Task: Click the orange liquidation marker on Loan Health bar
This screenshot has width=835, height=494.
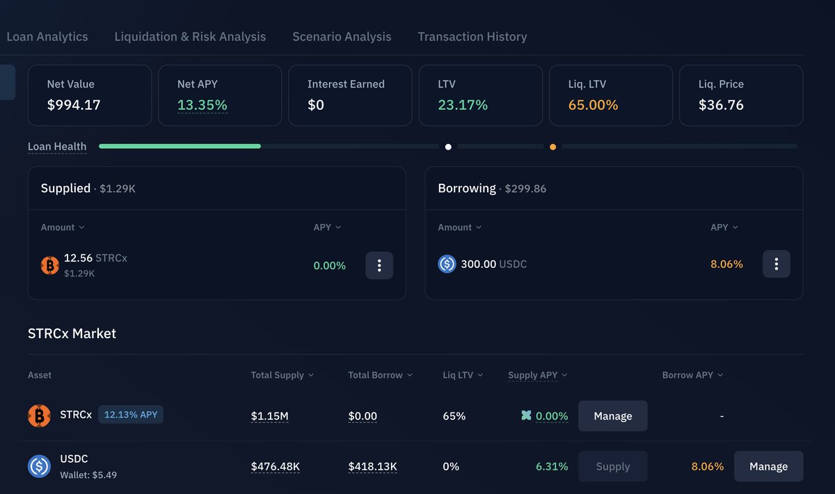Action: 552,147
